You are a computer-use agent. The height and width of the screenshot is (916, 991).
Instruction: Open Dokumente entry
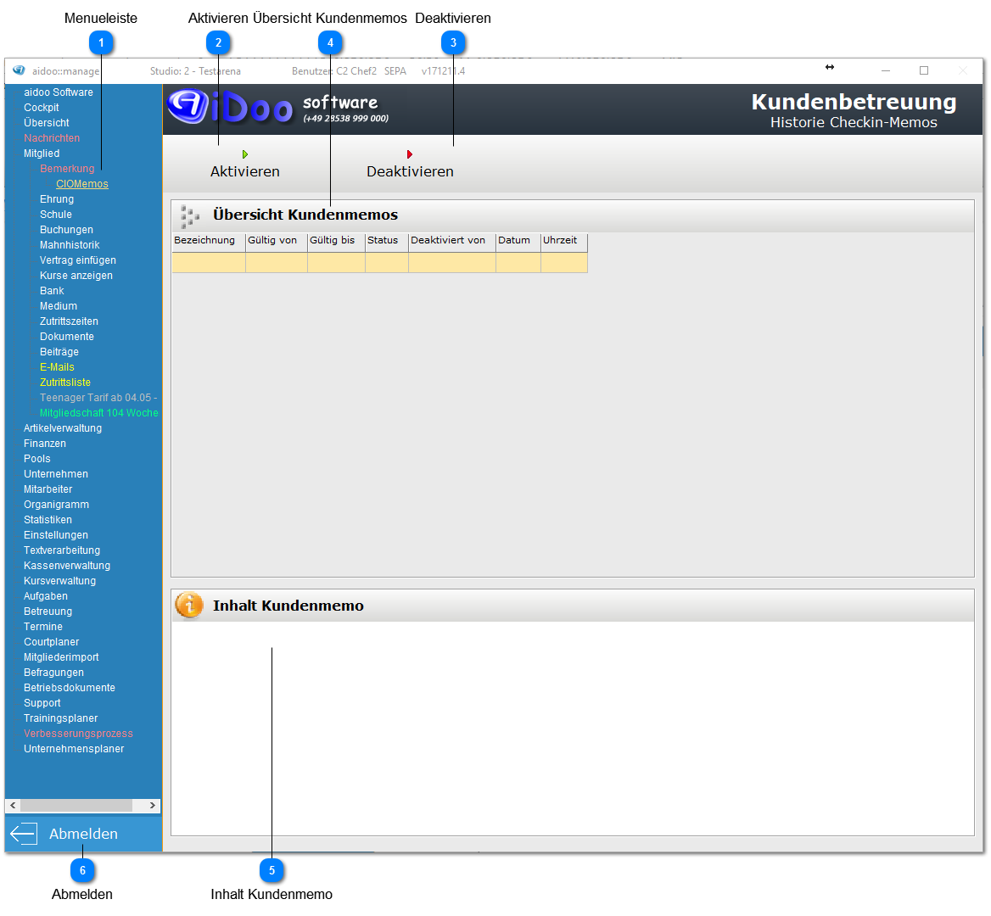(x=67, y=337)
